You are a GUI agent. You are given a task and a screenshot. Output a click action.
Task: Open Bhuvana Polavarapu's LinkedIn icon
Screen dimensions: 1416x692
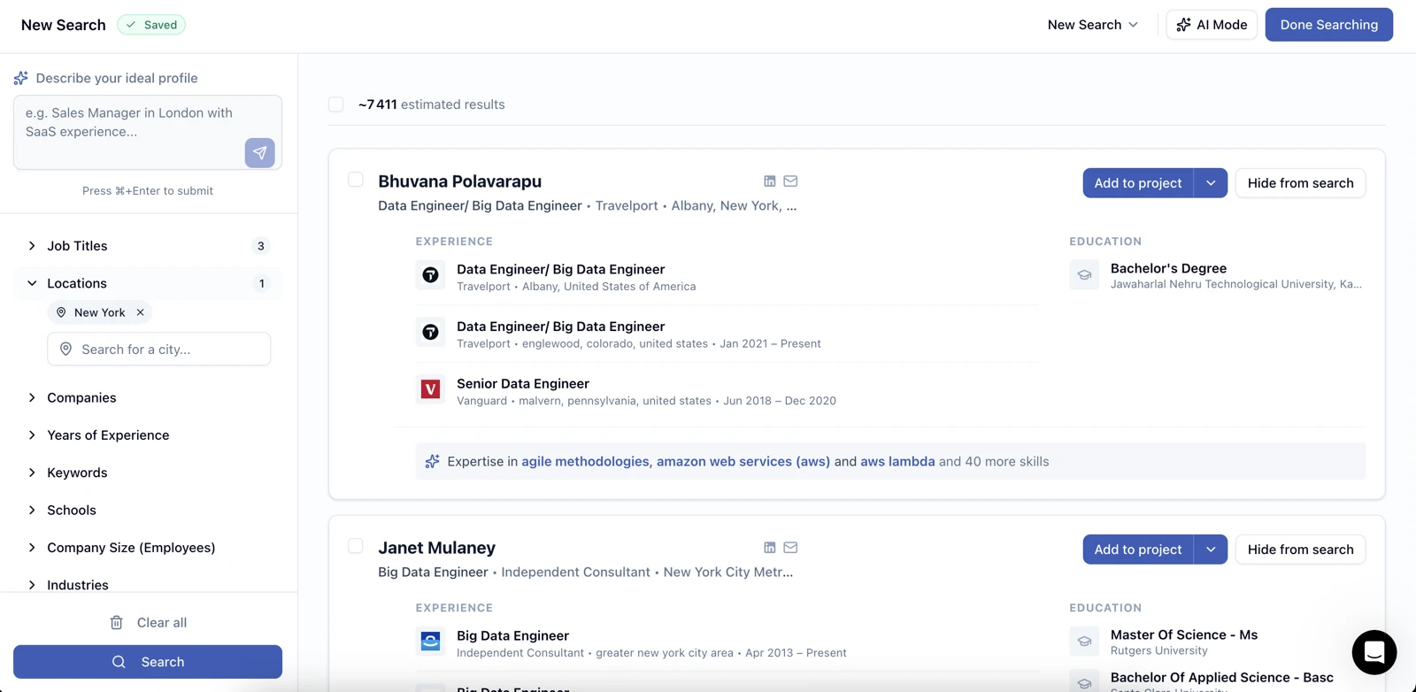770,181
